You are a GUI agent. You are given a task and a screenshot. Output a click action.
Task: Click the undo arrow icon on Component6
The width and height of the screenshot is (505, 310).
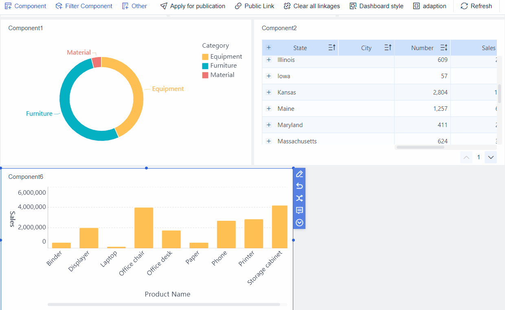point(299,186)
